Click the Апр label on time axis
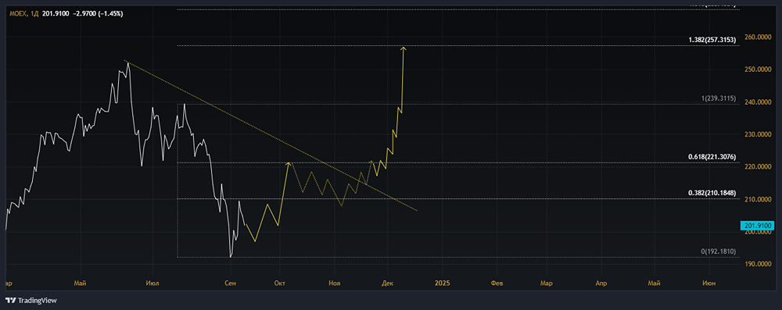The height and width of the screenshot is (310, 782). tap(601, 283)
